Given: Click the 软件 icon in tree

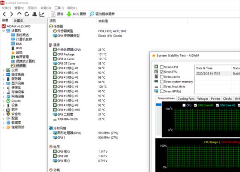Looking at the screenshot, I should tap(8, 110).
